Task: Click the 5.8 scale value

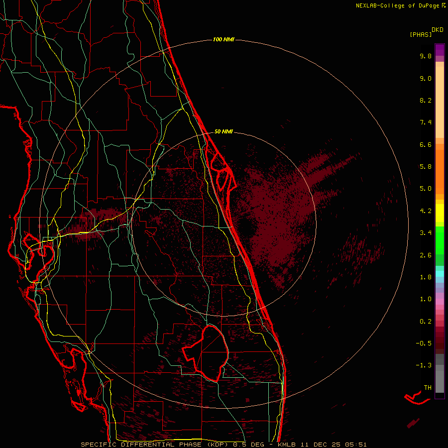Action: (x=426, y=167)
